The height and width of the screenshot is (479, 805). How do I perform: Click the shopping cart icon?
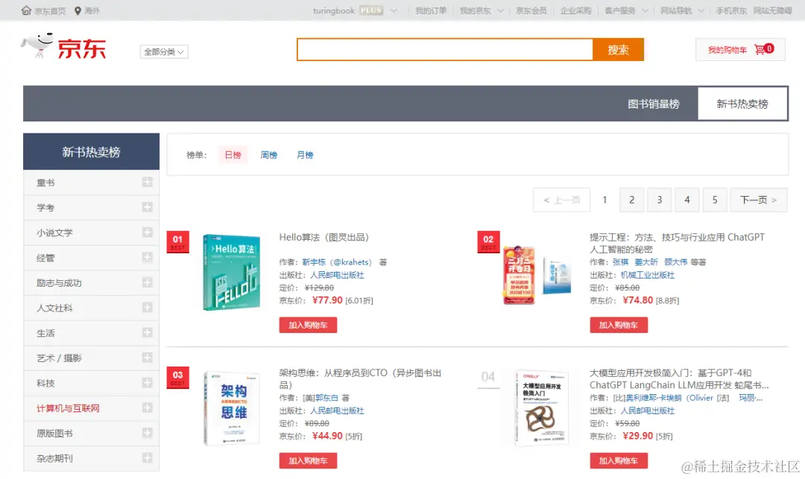pos(760,49)
